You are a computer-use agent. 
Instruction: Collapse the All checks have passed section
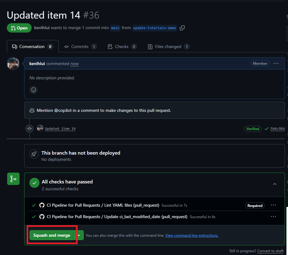click(275, 184)
